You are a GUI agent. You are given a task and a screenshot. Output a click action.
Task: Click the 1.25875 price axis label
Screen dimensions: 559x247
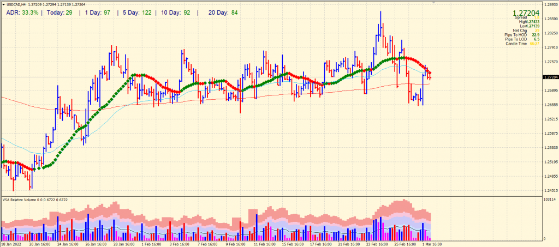pyautogui.click(x=551, y=134)
